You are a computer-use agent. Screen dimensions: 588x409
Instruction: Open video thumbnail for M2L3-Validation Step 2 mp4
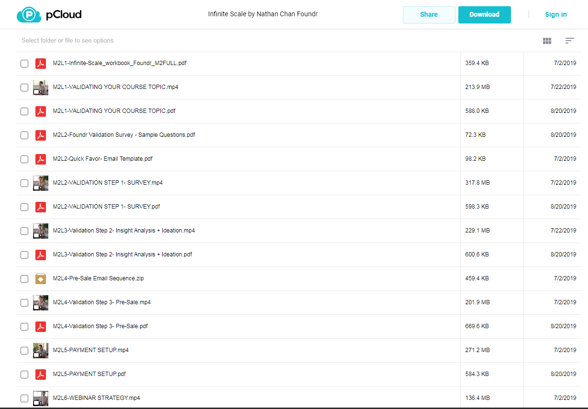click(x=41, y=231)
